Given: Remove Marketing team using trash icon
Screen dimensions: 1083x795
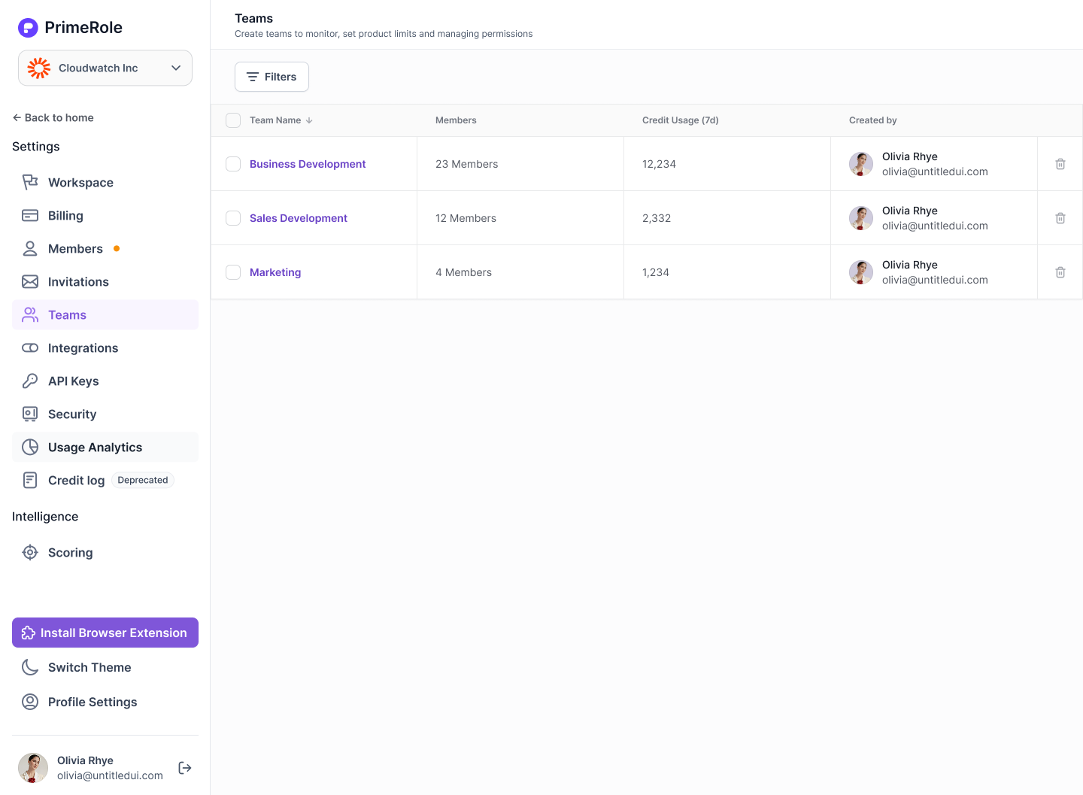Looking at the screenshot, I should point(1060,272).
